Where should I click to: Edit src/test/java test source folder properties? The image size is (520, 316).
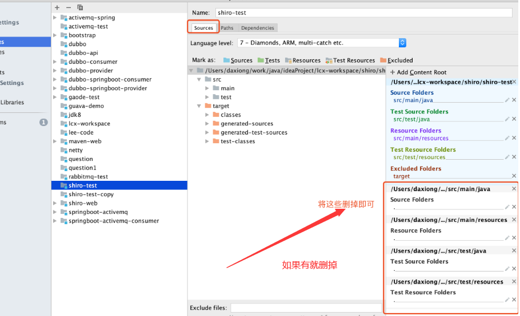click(x=507, y=119)
